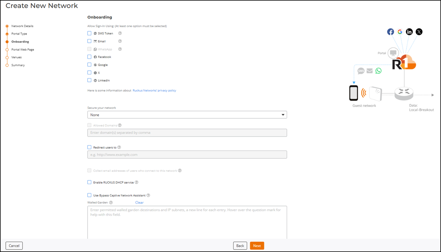The image size is (441, 252).
Task: Click the Walled Garden help icon
Action: point(111,203)
